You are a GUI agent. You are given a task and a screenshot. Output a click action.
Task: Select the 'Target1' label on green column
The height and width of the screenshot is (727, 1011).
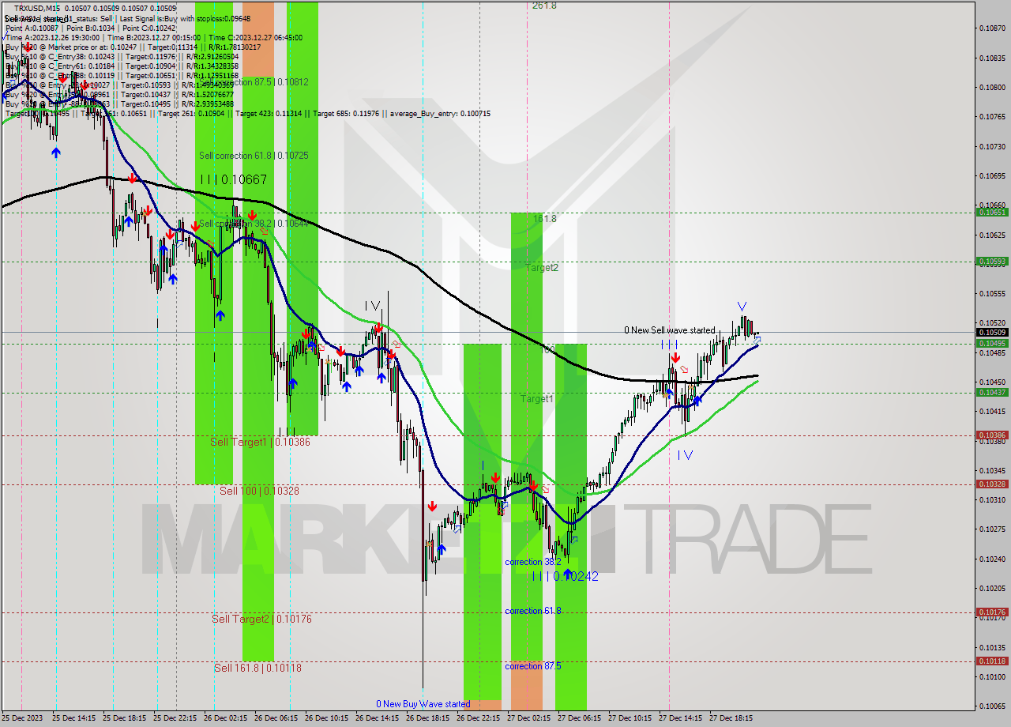pos(537,399)
